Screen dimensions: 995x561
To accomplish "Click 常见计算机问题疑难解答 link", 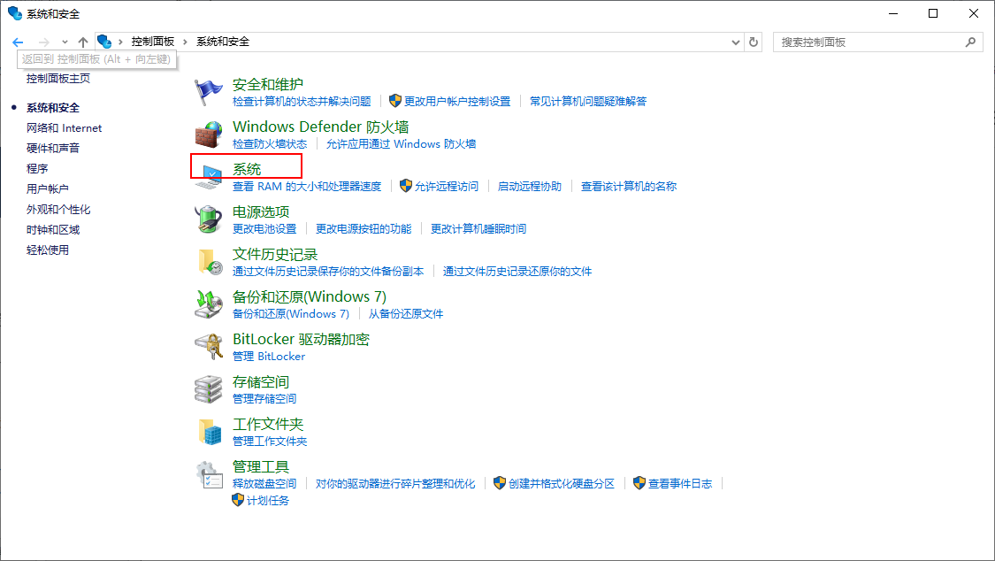I will 588,101.
